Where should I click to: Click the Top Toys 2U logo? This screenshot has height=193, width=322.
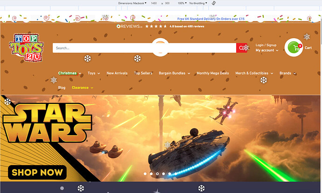tap(26, 48)
